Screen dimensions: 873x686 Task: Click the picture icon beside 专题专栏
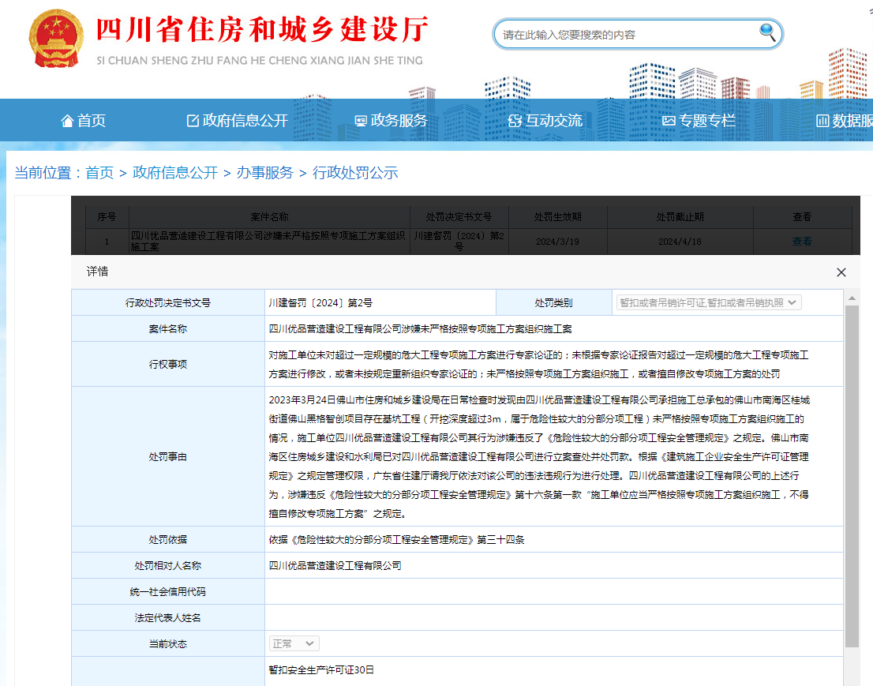(x=669, y=121)
